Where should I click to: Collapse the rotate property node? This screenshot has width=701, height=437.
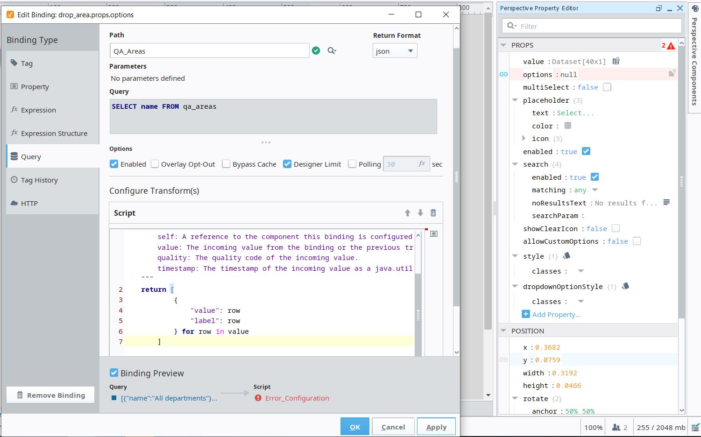point(515,398)
